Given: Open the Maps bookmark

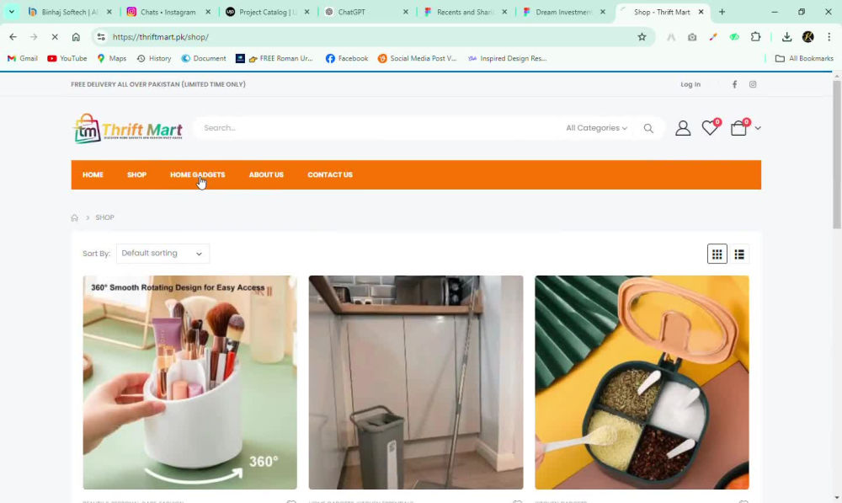Looking at the screenshot, I should coord(112,59).
